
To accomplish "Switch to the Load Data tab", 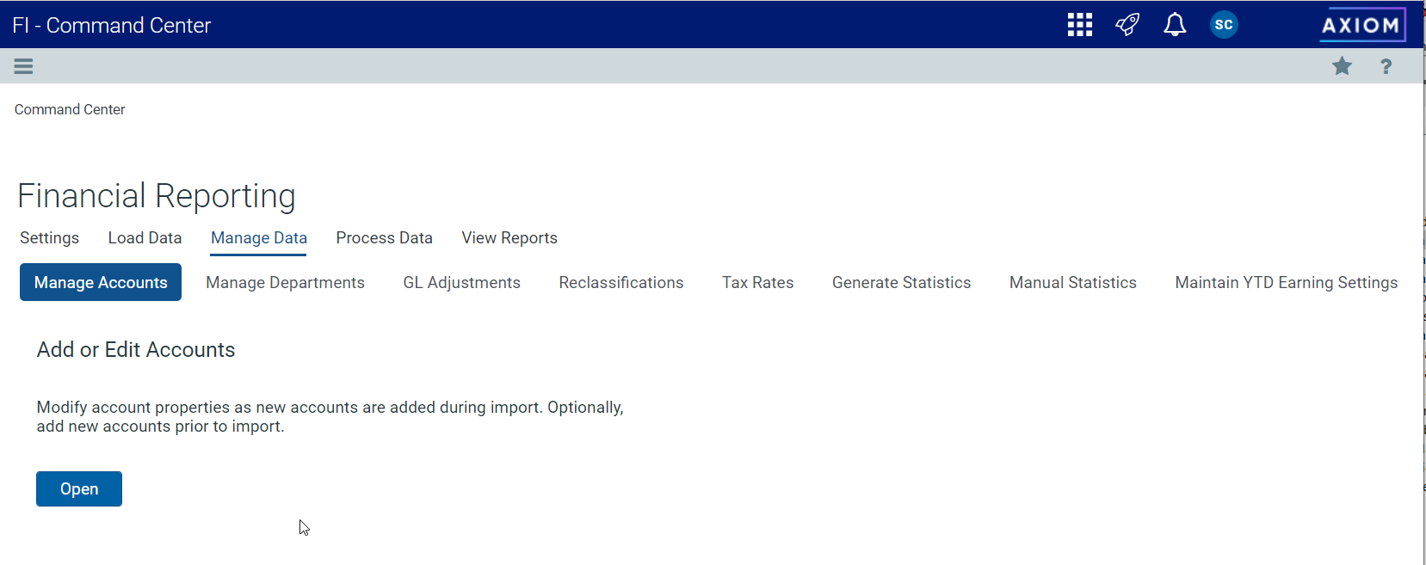I will [145, 238].
